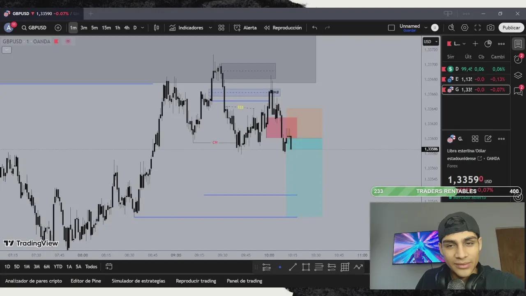Start Reproducción bar replay
This screenshot has height=296, width=526.
click(x=283, y=28)
